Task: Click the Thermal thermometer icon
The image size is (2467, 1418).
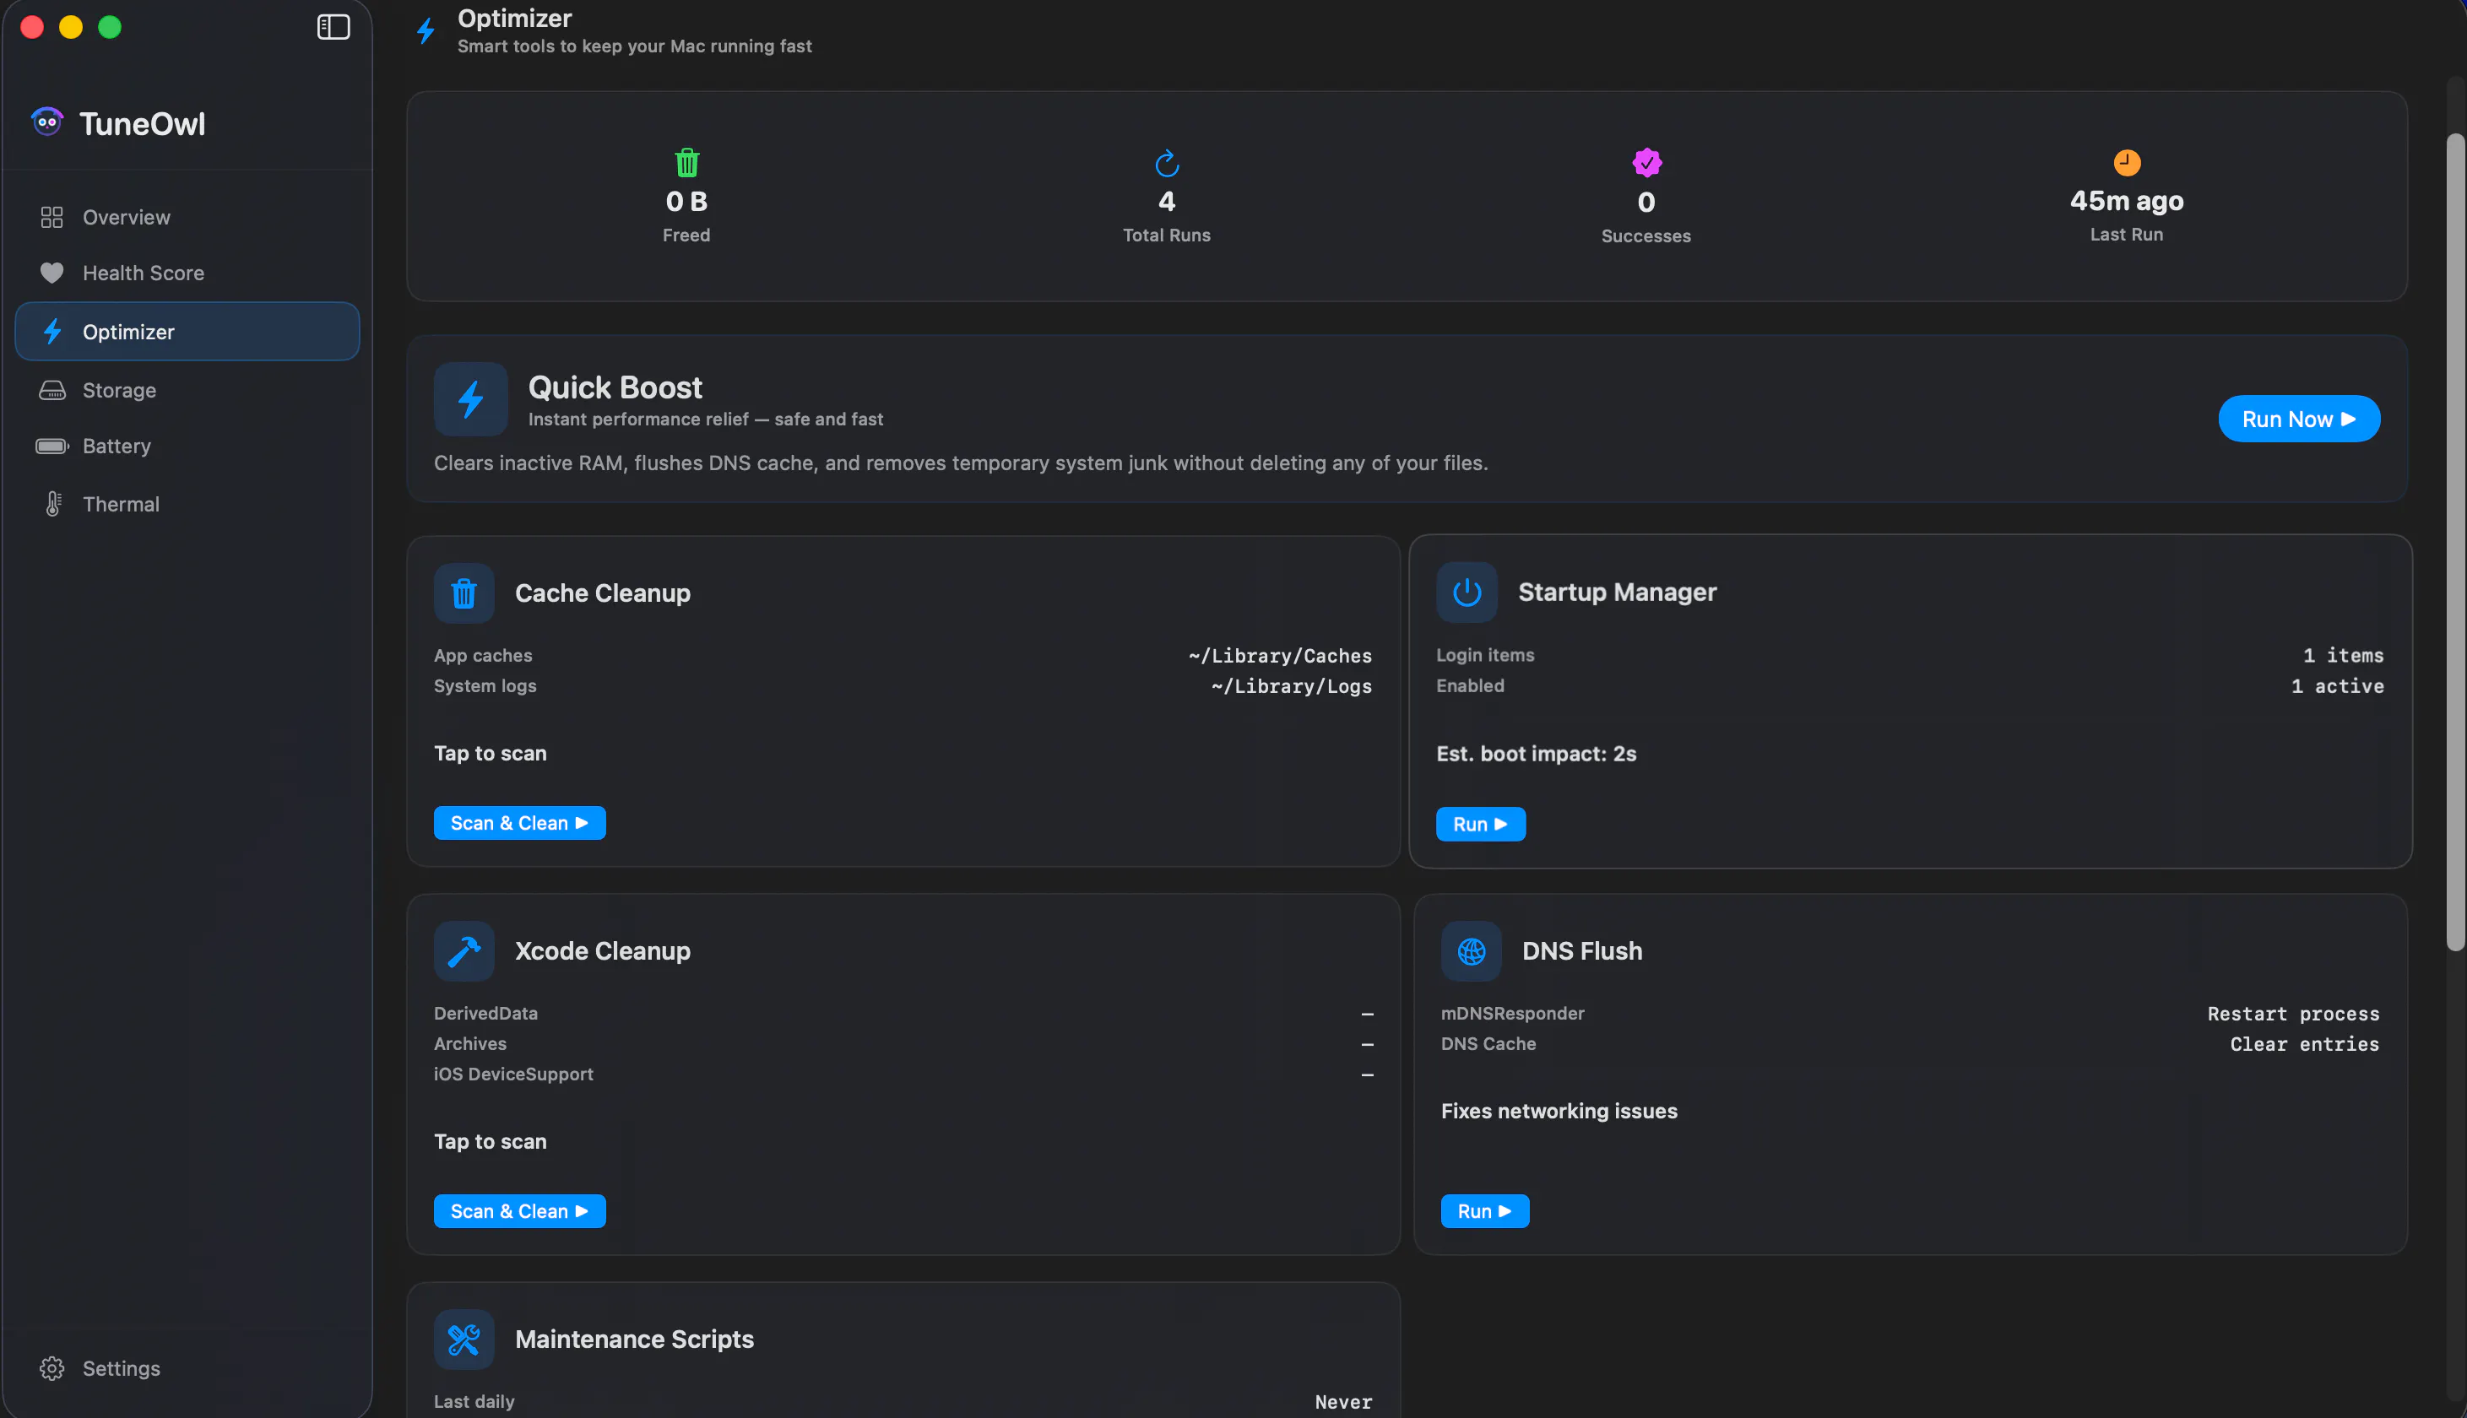Action: 52,505
